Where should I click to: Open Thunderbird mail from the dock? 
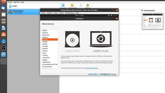click(x=3, y=8)
